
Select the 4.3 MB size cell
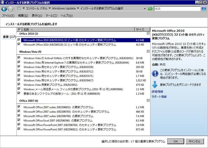140,40
